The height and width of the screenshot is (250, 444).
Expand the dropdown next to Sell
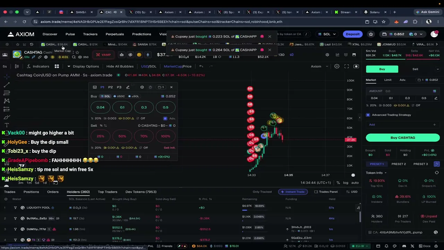pyautogui.click(x=437, y=69)
